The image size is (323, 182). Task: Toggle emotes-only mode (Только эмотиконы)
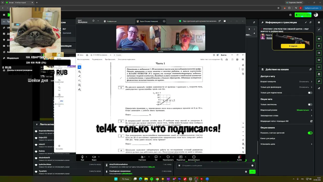point(310,104)
